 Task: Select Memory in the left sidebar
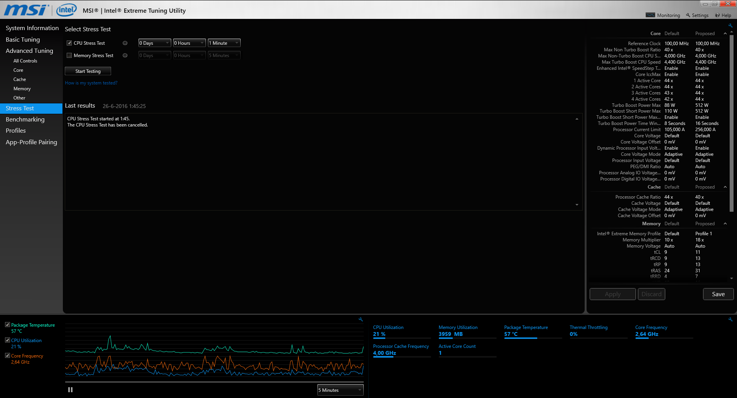[22, 89]
